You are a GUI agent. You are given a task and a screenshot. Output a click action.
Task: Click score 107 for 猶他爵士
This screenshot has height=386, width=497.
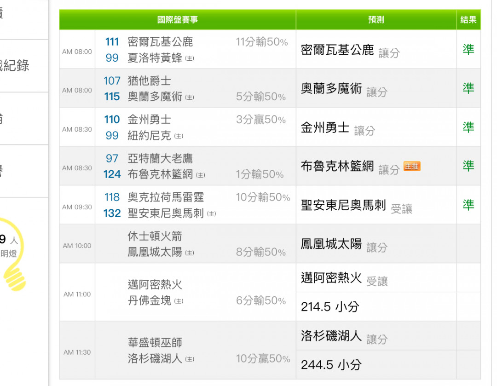[112, 81]
